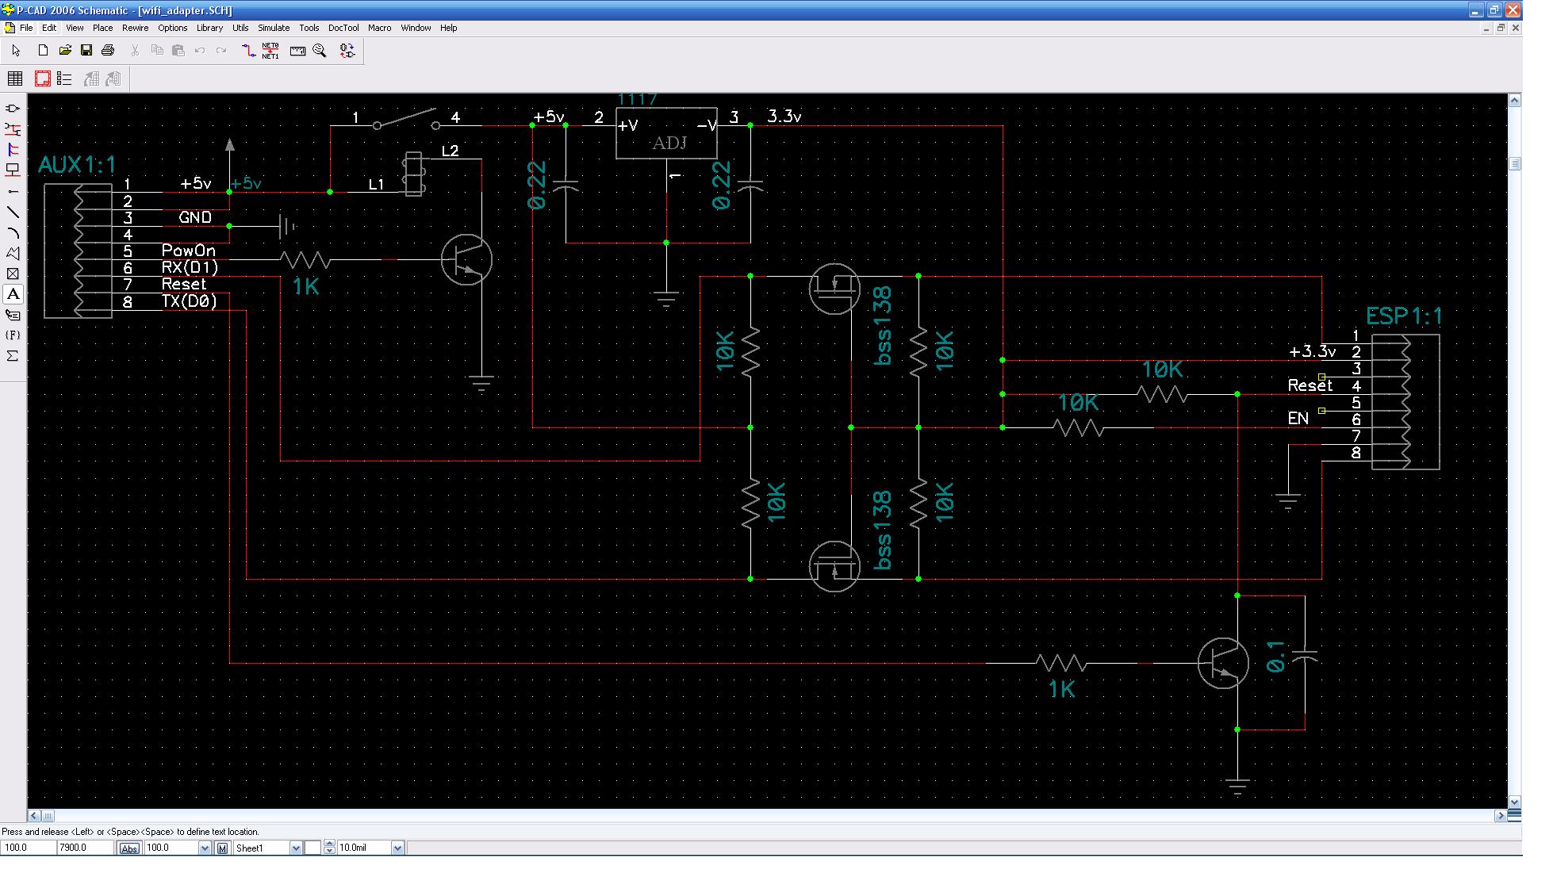1553x873 pixels.
Task: Click the Zoom magnifier toolbar icon
Action: point(320,50)
